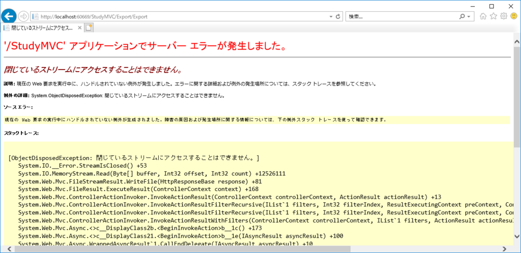Click the search magnifier icon

pos(462,16)
